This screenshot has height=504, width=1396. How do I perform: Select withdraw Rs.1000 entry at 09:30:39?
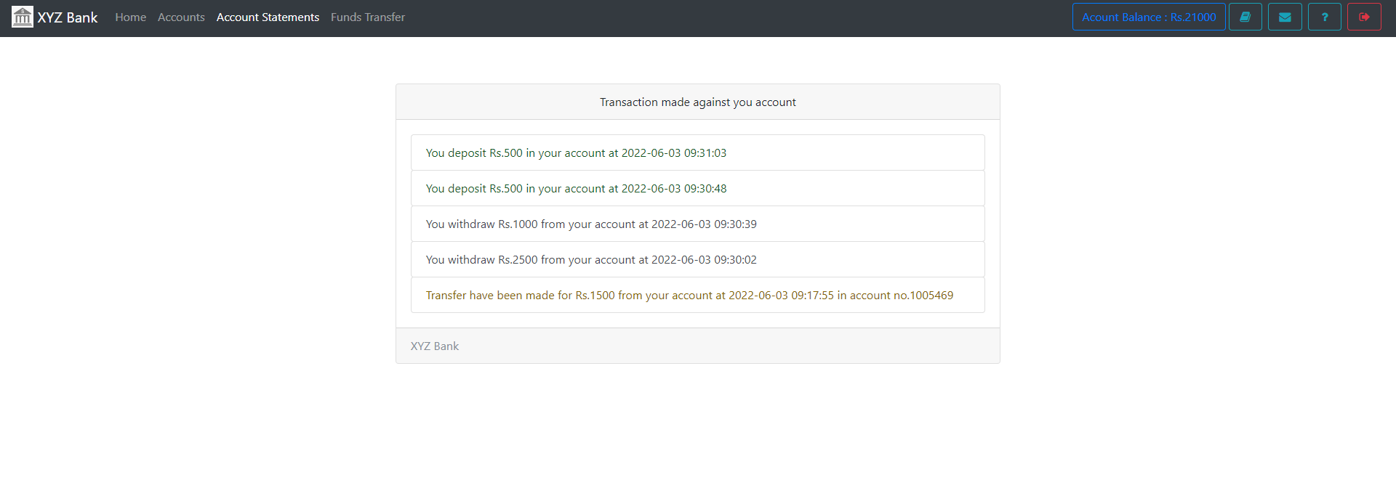pyautogui.click(x=698, y=224)
